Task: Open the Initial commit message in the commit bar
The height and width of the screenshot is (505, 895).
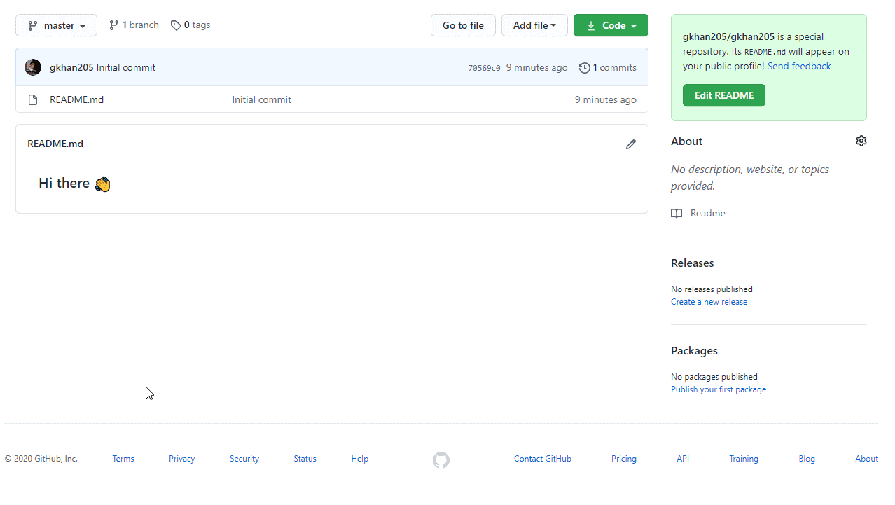Action: tap(126, 67)
